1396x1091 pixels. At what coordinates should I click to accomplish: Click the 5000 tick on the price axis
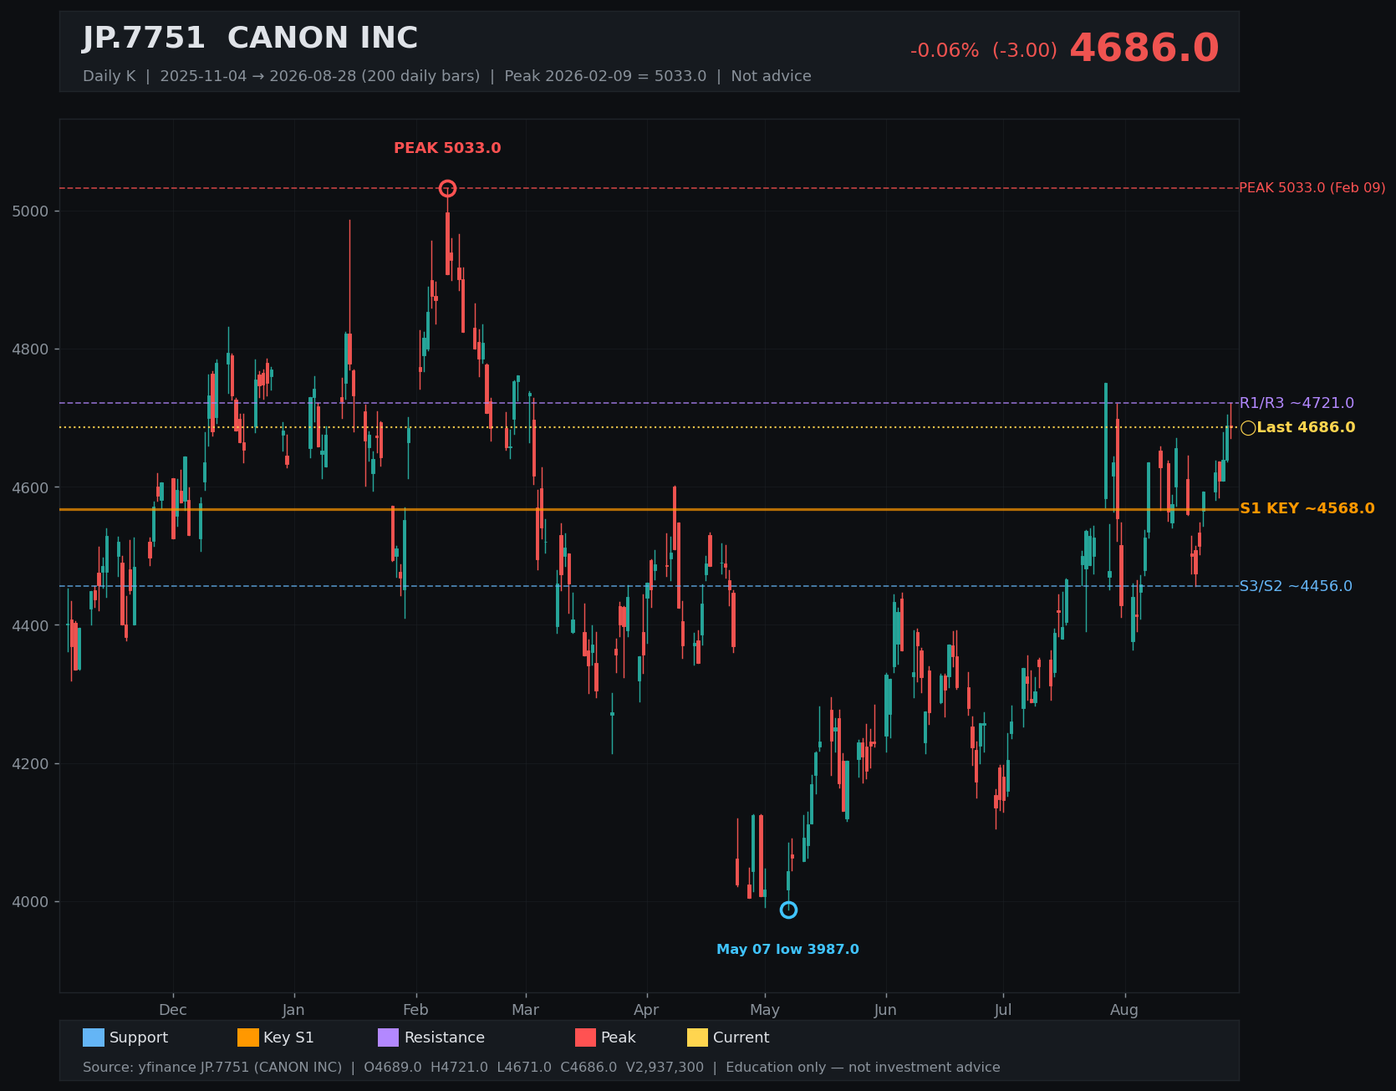click(30, 212)
